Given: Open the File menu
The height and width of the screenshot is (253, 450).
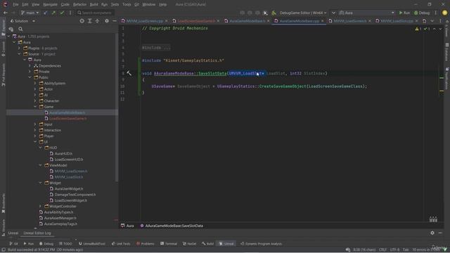Looking at the screenshot, I should [x=15, y=4].
